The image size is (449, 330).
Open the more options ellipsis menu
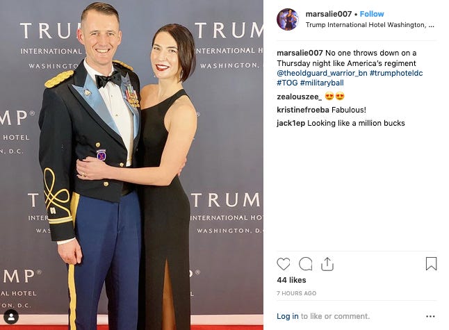[x=430, y=316]
